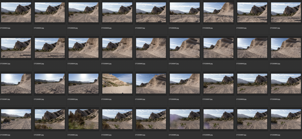Select the CTC00833.jpg photo thumbnail
This screenshot has width=302, height=139.
coord(16,12)
